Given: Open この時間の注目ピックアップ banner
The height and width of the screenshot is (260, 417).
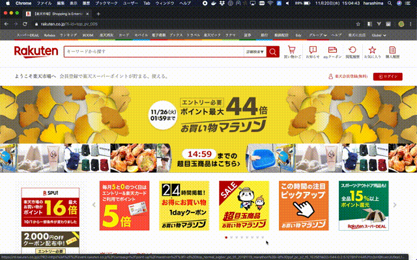Looking at the screenshot, I should coord(304,205).
